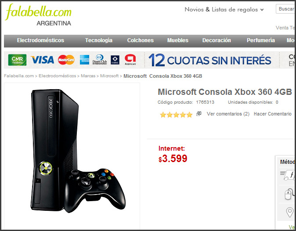Click the falabella.com Argentina logo
Viewport: 296px width, 231px height.
pos(38,15)
